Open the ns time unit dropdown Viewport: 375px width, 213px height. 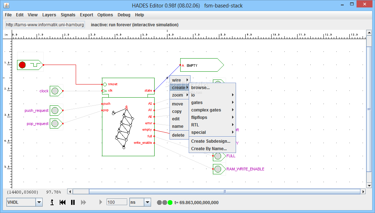pos(148,202)
